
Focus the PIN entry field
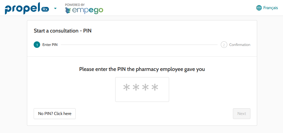click(x=142, y=89)
